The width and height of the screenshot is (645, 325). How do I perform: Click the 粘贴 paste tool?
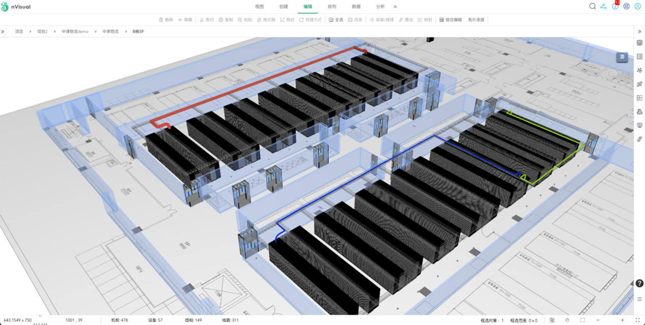point(245,20)
